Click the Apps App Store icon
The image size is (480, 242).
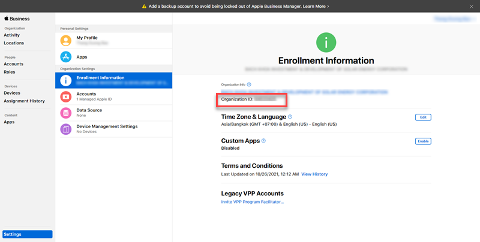click(x=66, y=57)
